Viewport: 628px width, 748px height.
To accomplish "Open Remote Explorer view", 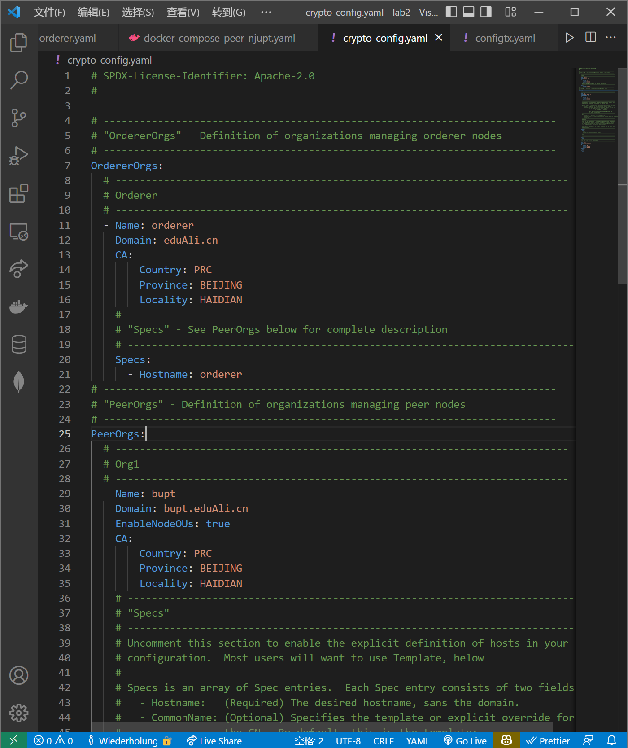I will point(19,232).
